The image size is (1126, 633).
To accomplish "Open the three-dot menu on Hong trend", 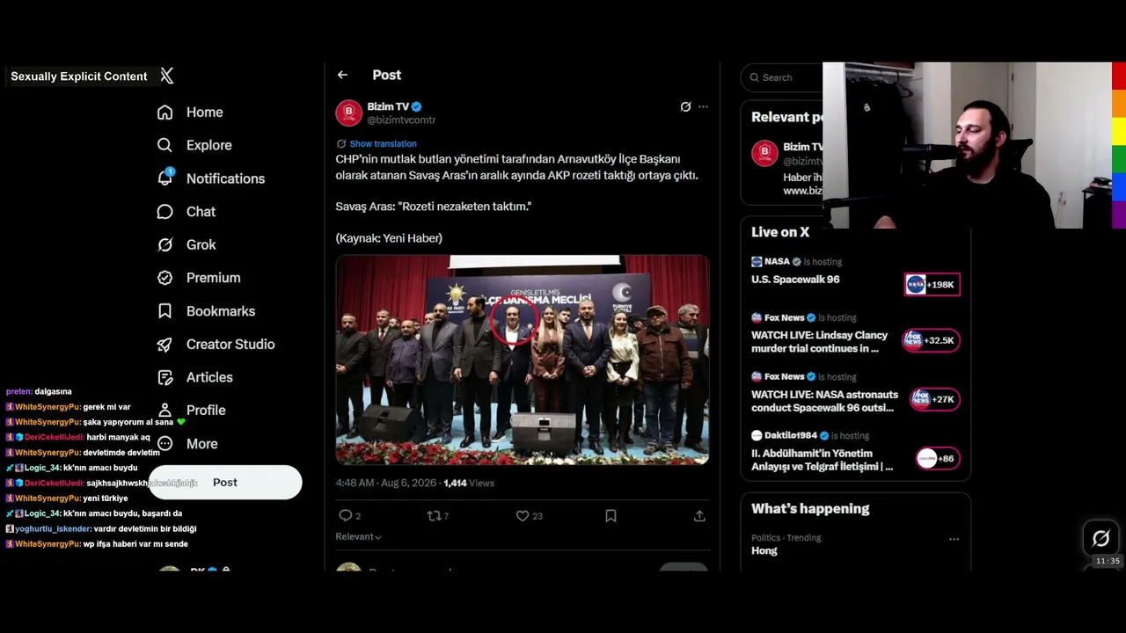I will coord(954,539).
